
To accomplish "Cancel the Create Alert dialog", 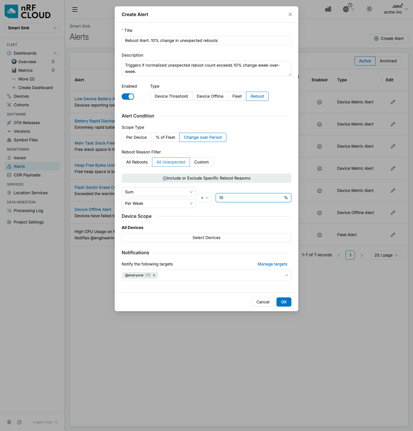I will pos(263,302).
